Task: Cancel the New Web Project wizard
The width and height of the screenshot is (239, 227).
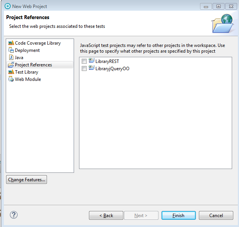Action: pos(216,216)
